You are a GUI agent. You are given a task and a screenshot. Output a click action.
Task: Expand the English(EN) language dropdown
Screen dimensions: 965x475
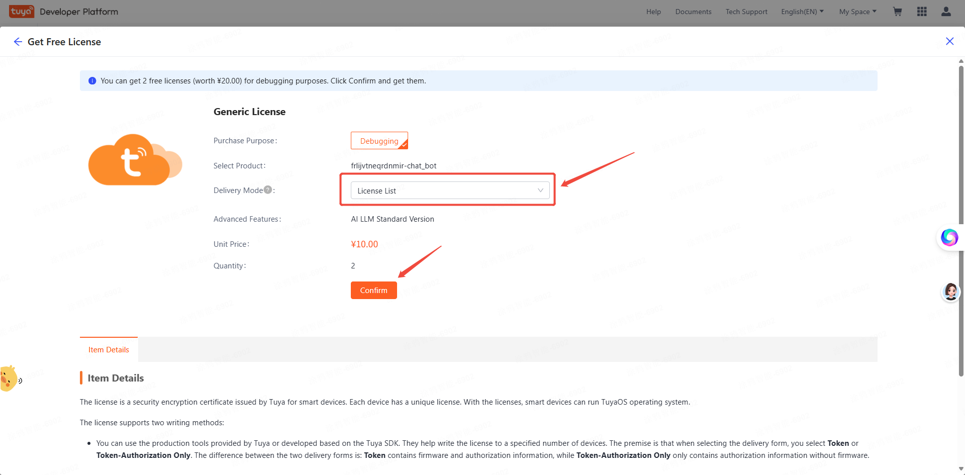(x=802, y=12)
